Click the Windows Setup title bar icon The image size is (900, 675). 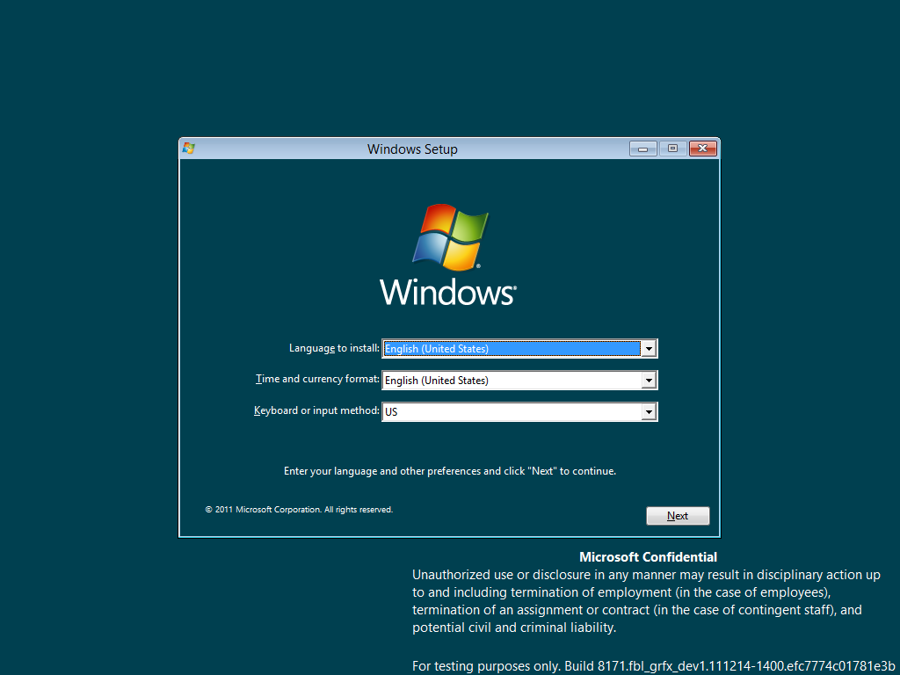click(x=188, y=149)
